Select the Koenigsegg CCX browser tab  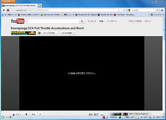point(20,6)
